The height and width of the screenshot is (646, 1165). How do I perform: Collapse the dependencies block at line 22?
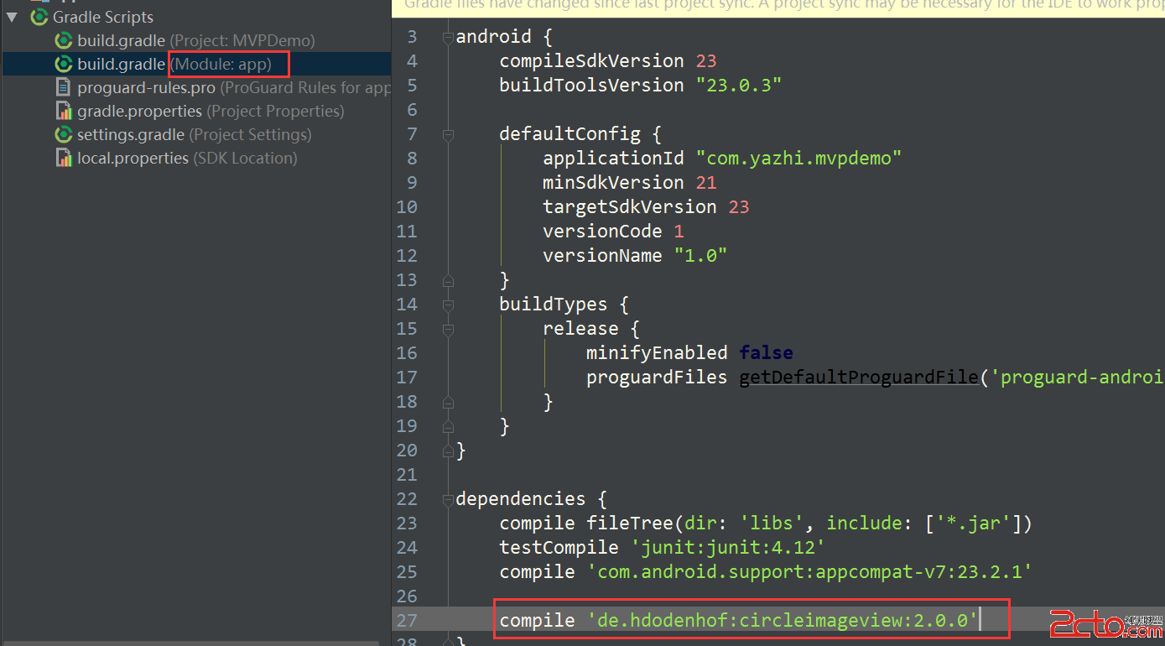(447, 498)
